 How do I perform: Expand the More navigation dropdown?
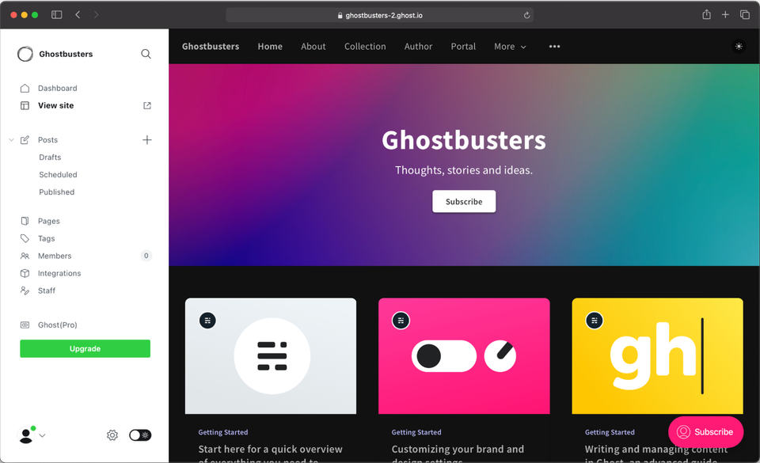(510, 47)
